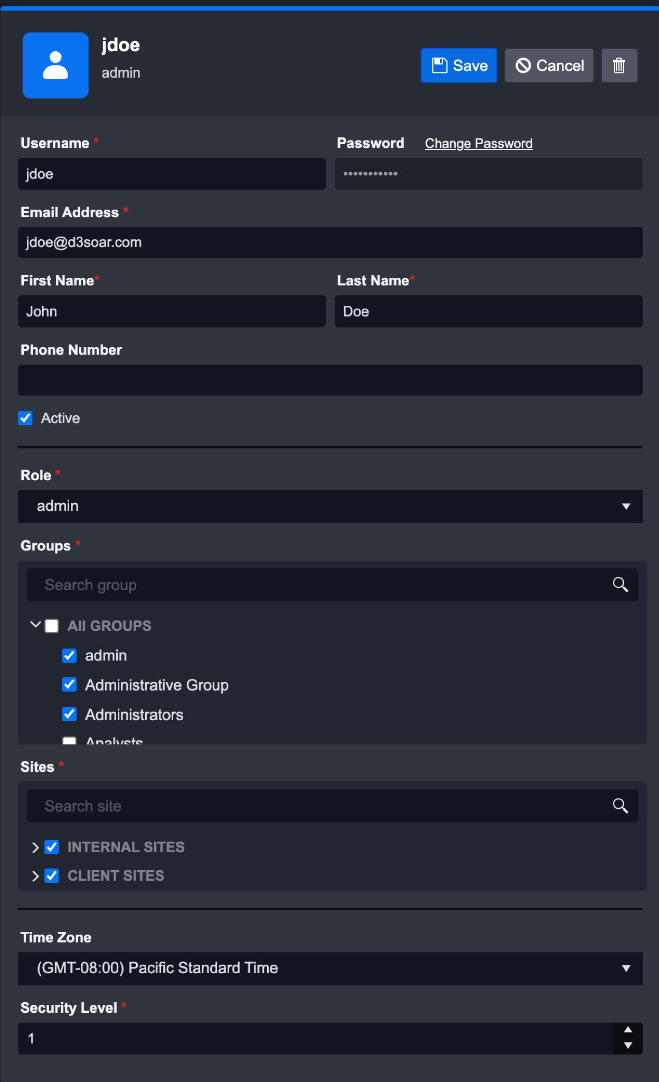
Task: Expand the Internal Sites tree node
Action: [x=35, y=847]
